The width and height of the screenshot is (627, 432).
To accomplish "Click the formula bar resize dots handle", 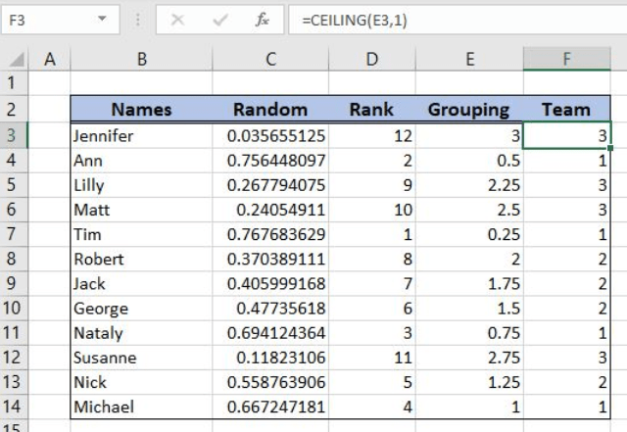I will (x=137, y=20).
